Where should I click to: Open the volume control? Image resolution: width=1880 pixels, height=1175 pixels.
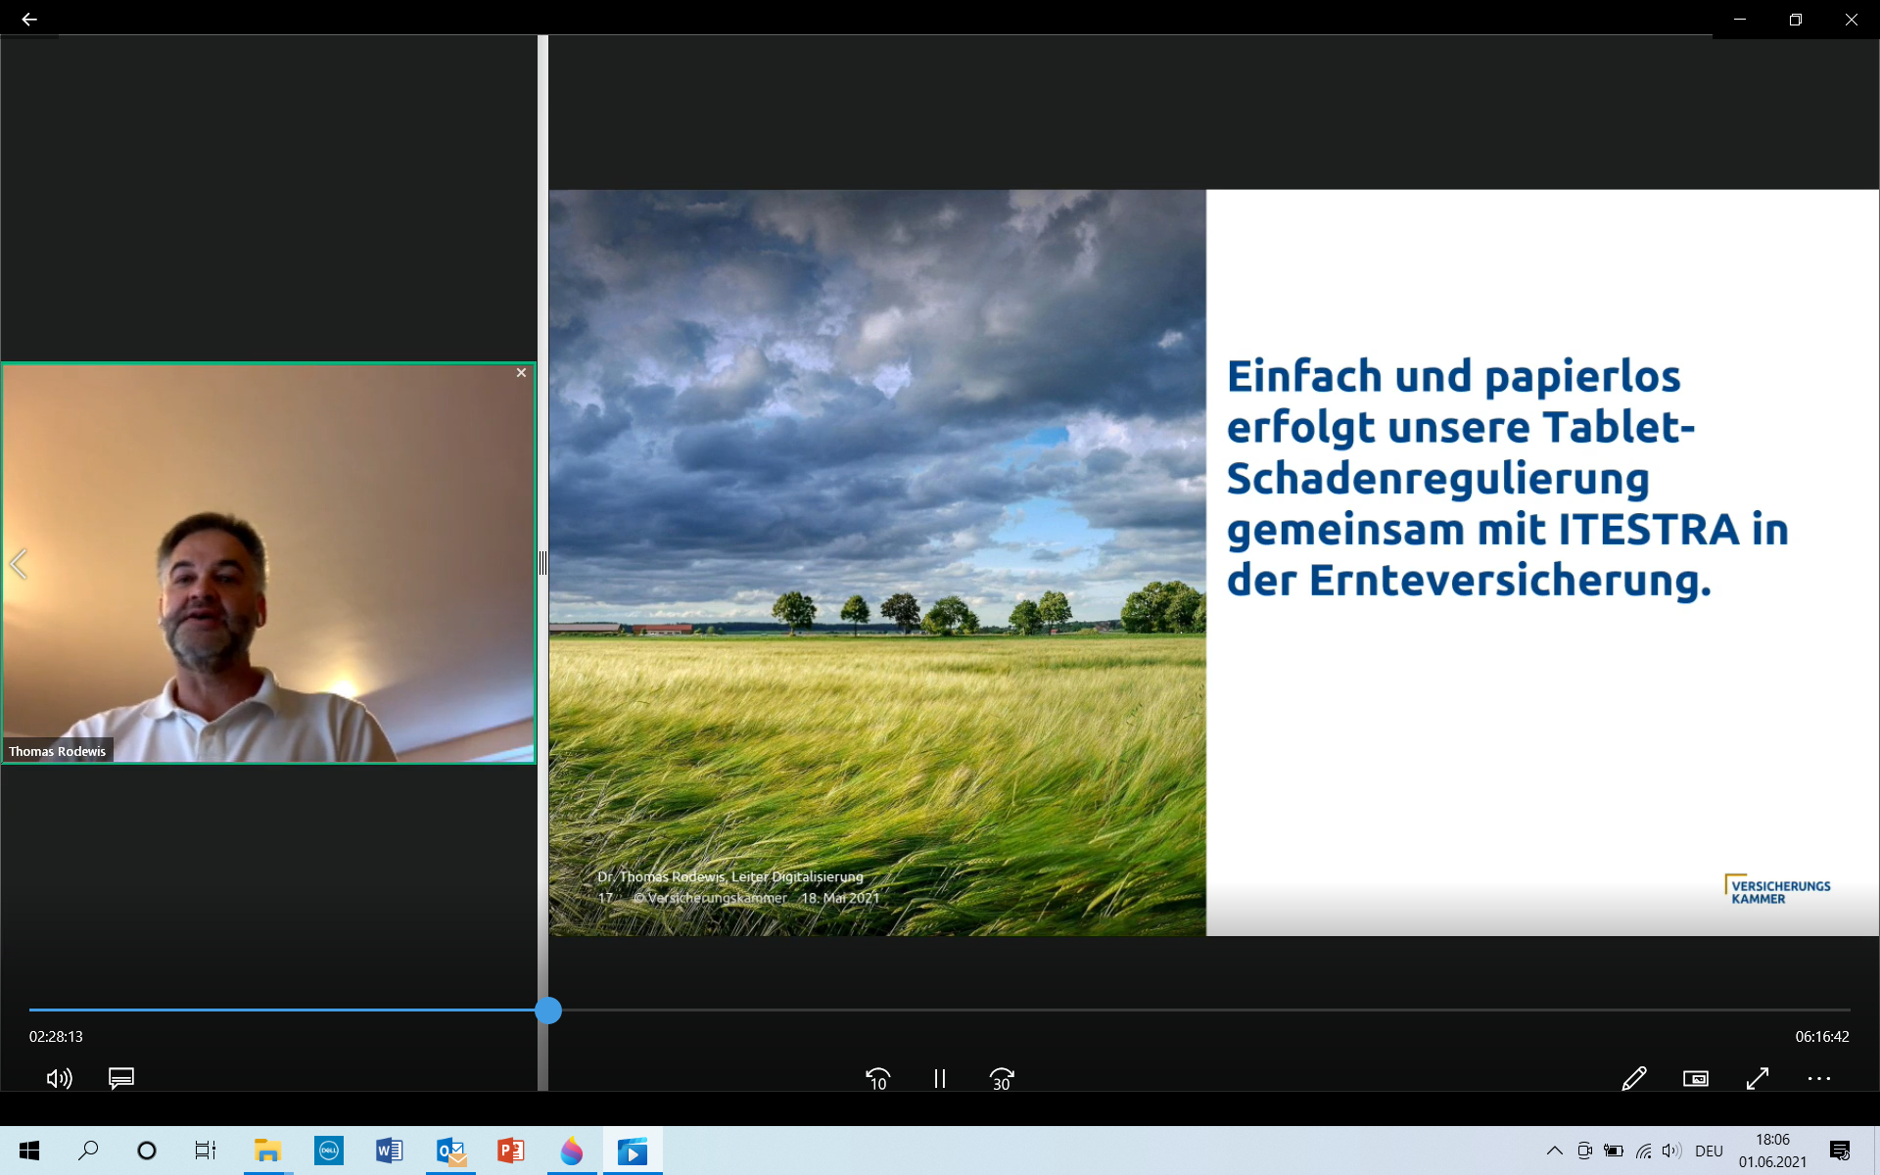(x=59, y=1078)
